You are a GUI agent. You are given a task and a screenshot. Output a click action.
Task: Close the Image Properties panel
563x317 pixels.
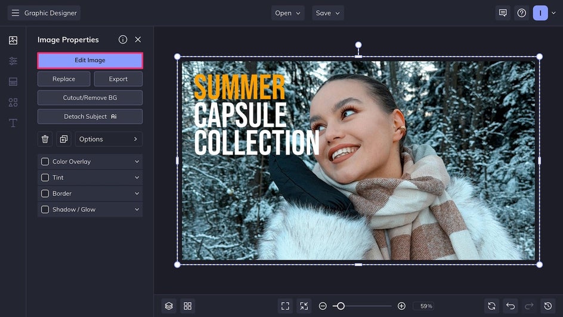click(x=138, y=39)
